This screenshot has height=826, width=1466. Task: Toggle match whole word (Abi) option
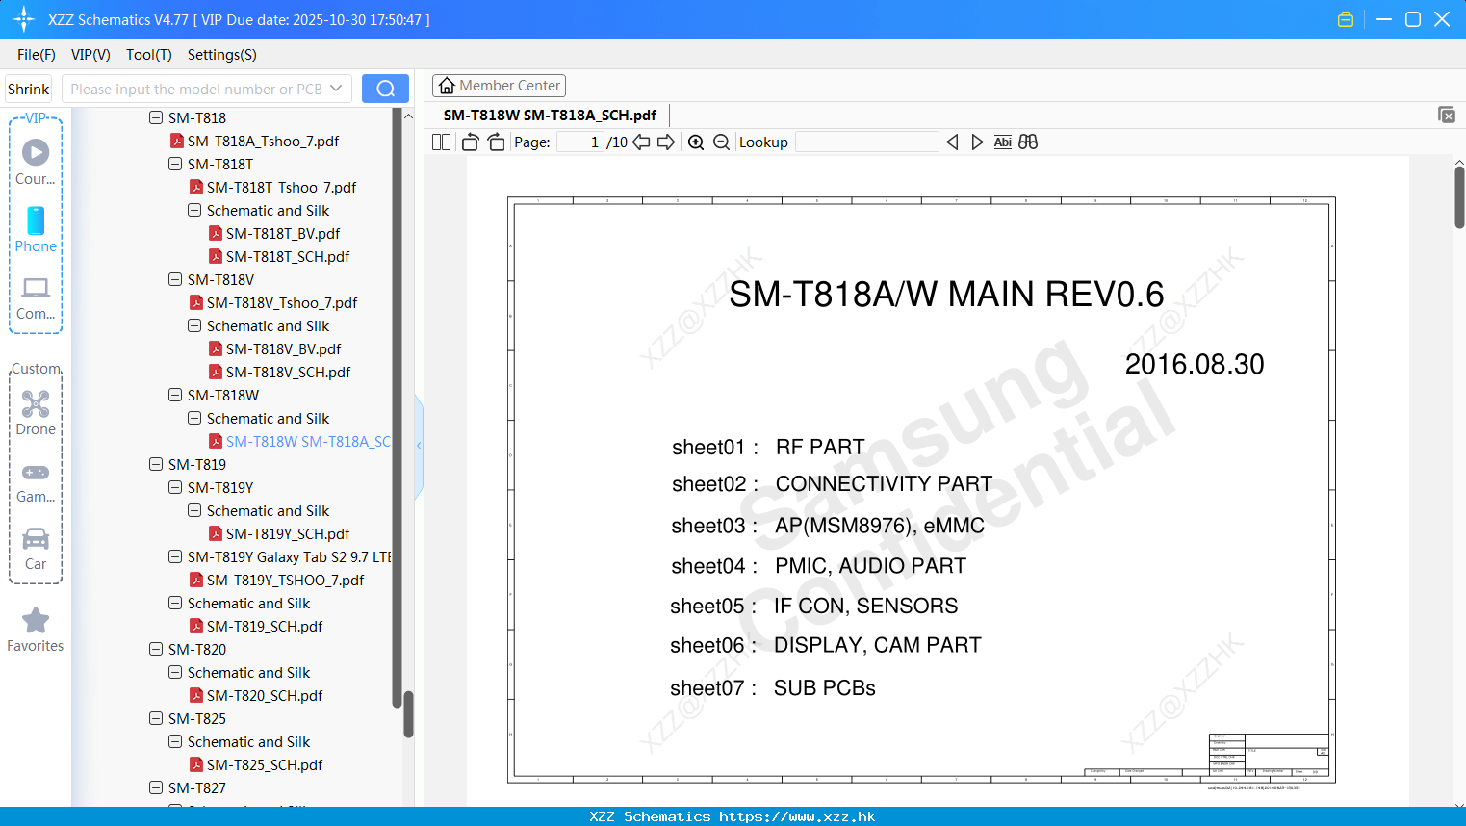[x=1002, y=142]
